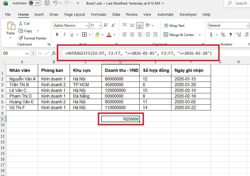Click the Center horizontal alignment icon
Image resolution: width=250 pixels, height=176 pixels.
[132, 35]
